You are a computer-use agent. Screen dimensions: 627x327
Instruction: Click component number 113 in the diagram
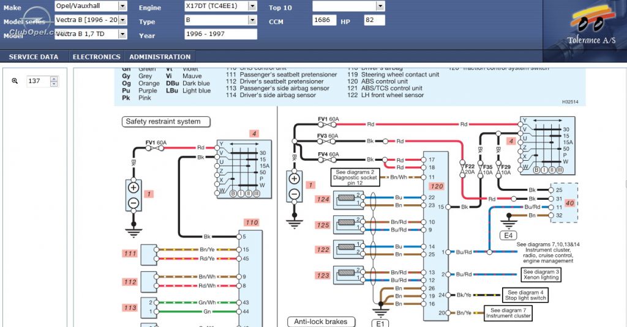click(x=130, y=308)
